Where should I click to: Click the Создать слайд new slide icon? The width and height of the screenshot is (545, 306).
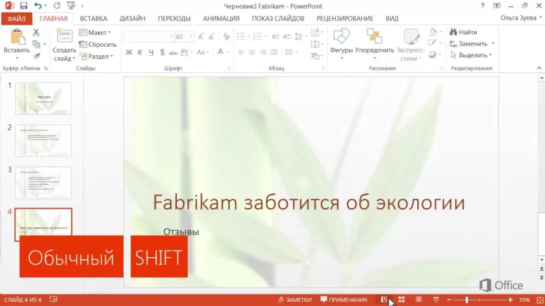tap(64, 36)
